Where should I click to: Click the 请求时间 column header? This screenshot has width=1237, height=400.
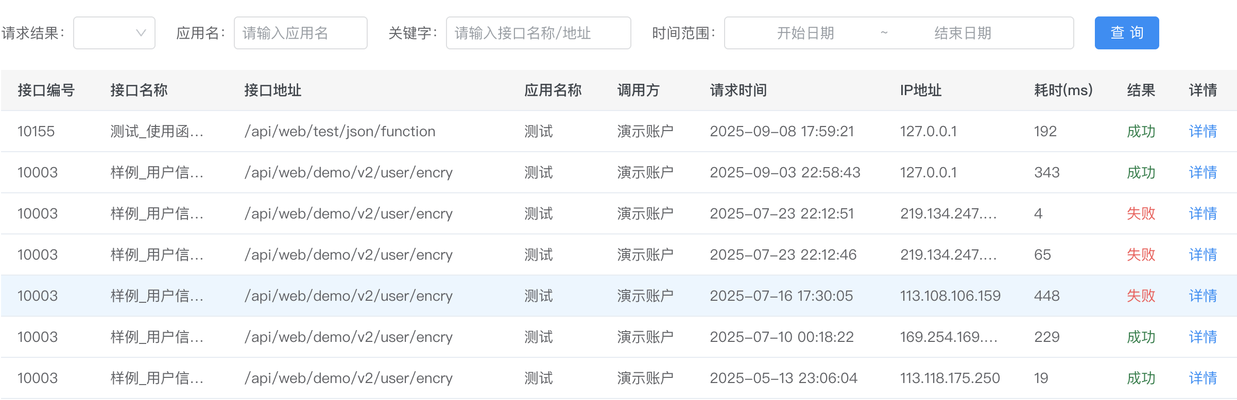click(738, 90)
